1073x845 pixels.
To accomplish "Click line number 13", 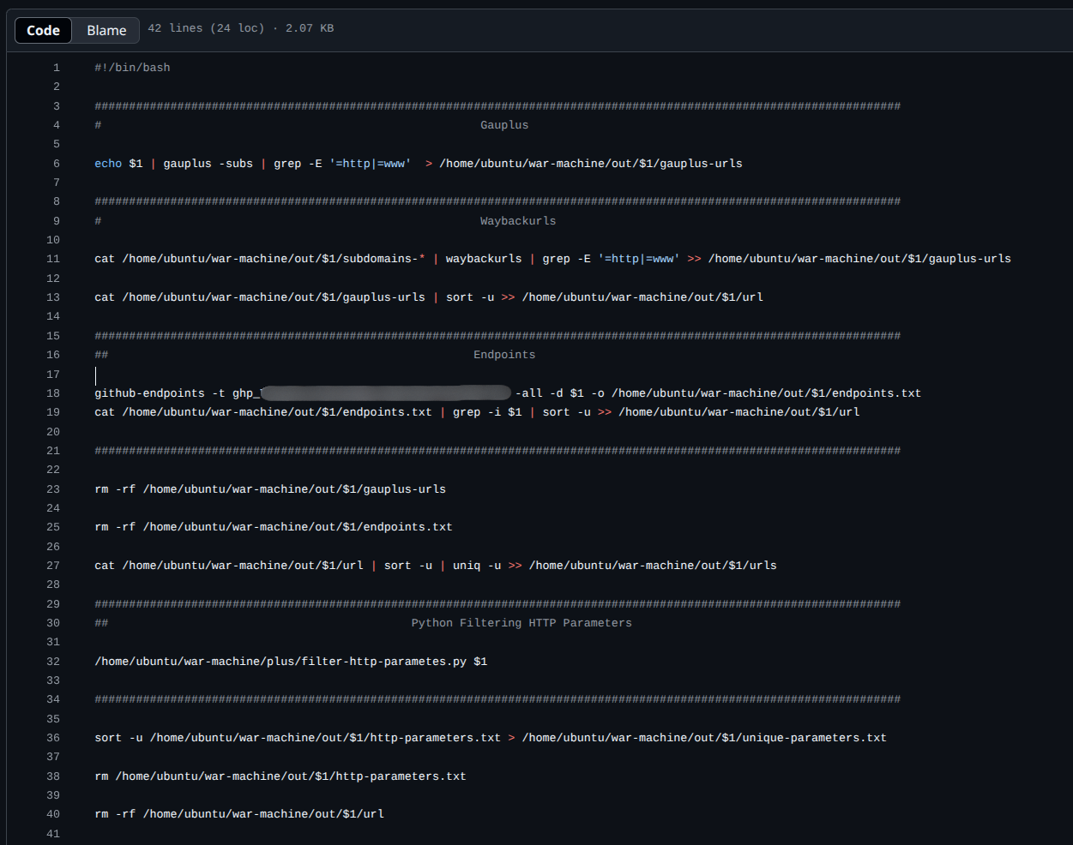I will tap(53, 297).
